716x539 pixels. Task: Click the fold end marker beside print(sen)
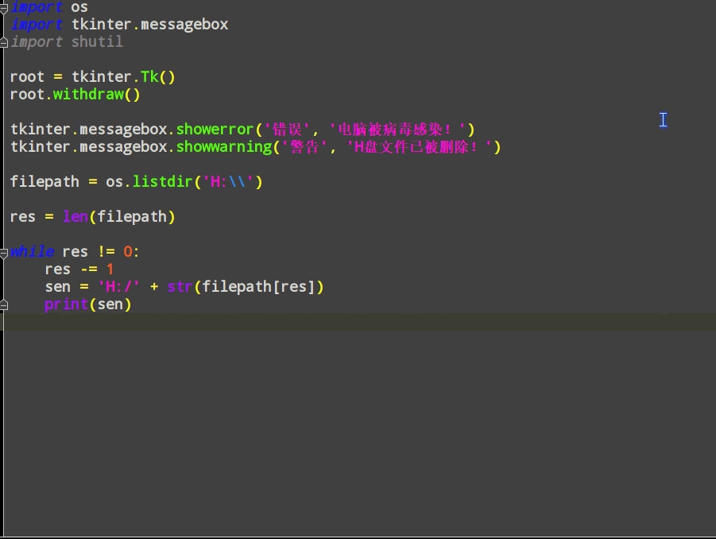pos(4,304)
